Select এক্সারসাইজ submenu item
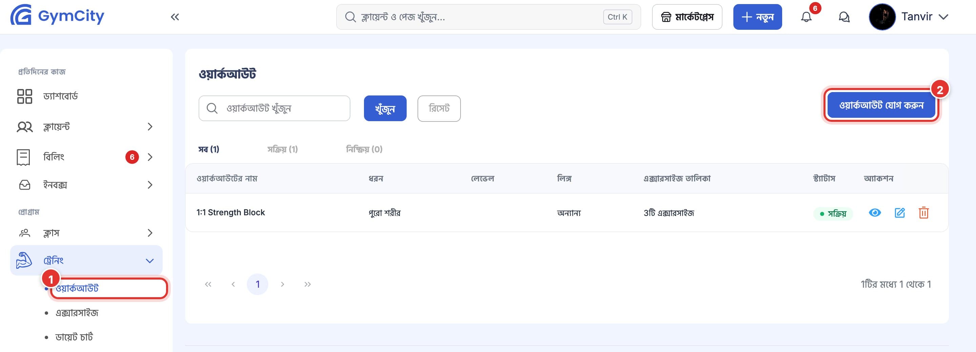The image size is (976, 352). point(77,313)
